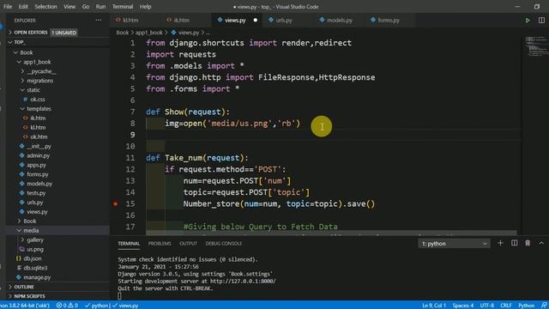Open views.py in Explorer tree

pos(37,212)
